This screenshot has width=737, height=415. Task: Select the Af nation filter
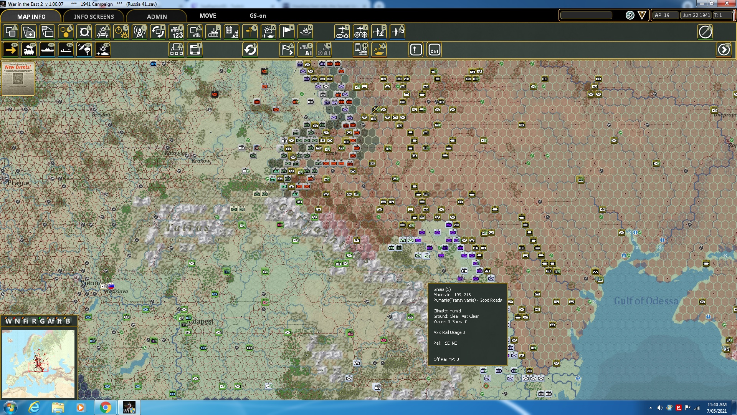pyautogui.click(x=51, y=321)
